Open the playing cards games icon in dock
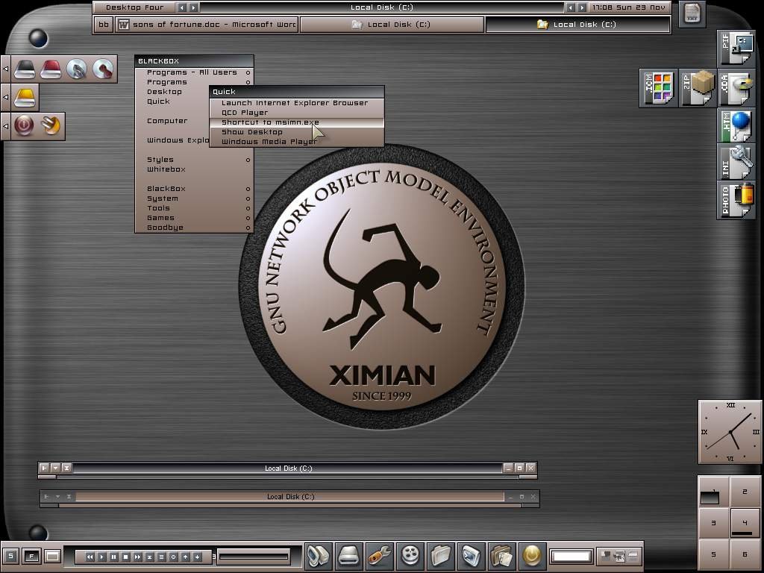The width and height of the screenshot is (764, 573). 502,555
